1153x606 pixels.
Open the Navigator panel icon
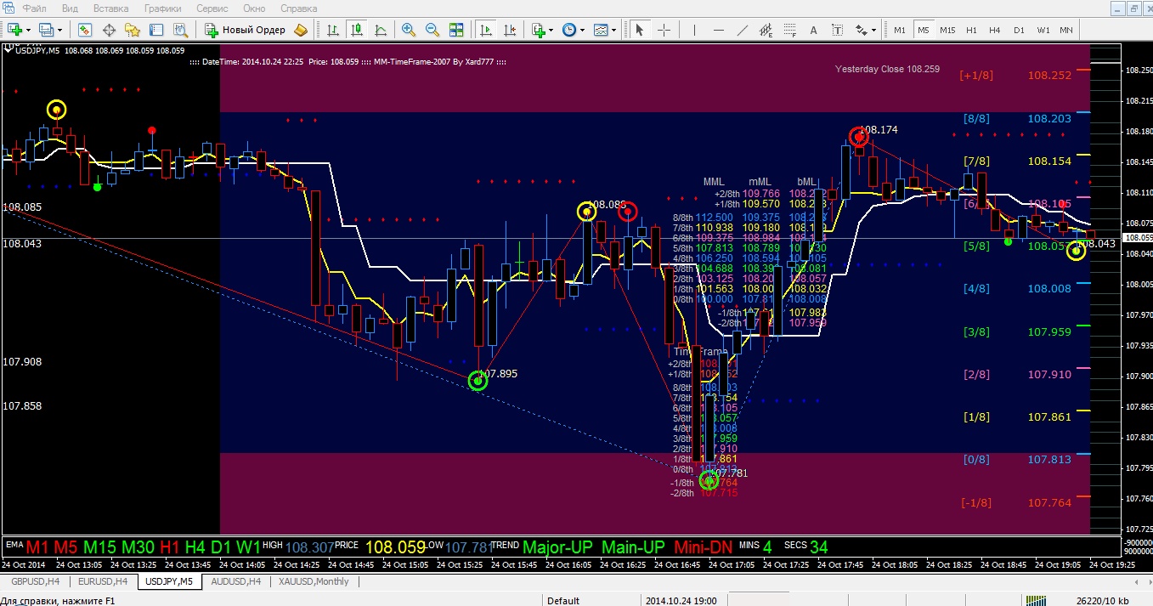point(133,30)
